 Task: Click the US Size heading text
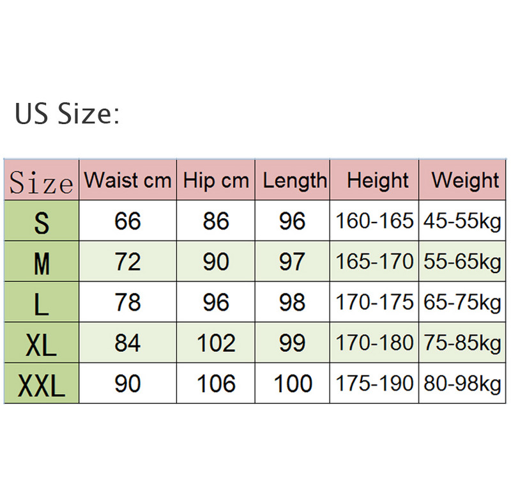66,115
